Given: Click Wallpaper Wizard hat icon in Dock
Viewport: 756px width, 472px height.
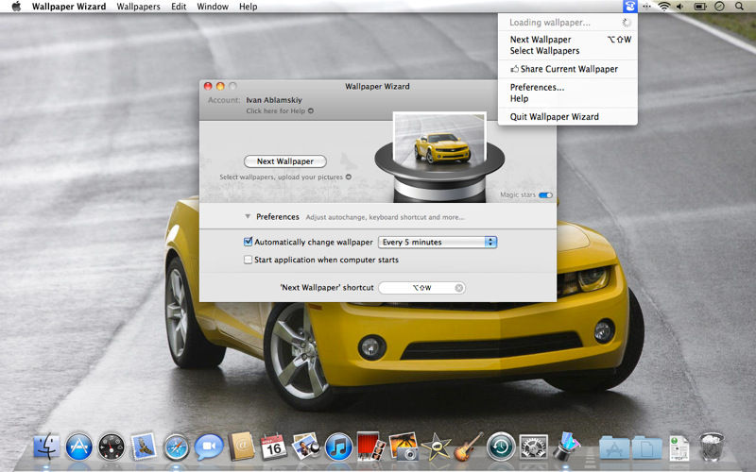Looking at the screenshot, I should [566, 446].
